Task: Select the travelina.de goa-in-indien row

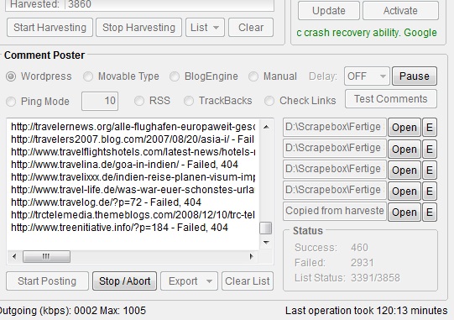Action: click(x=124, y=165)
